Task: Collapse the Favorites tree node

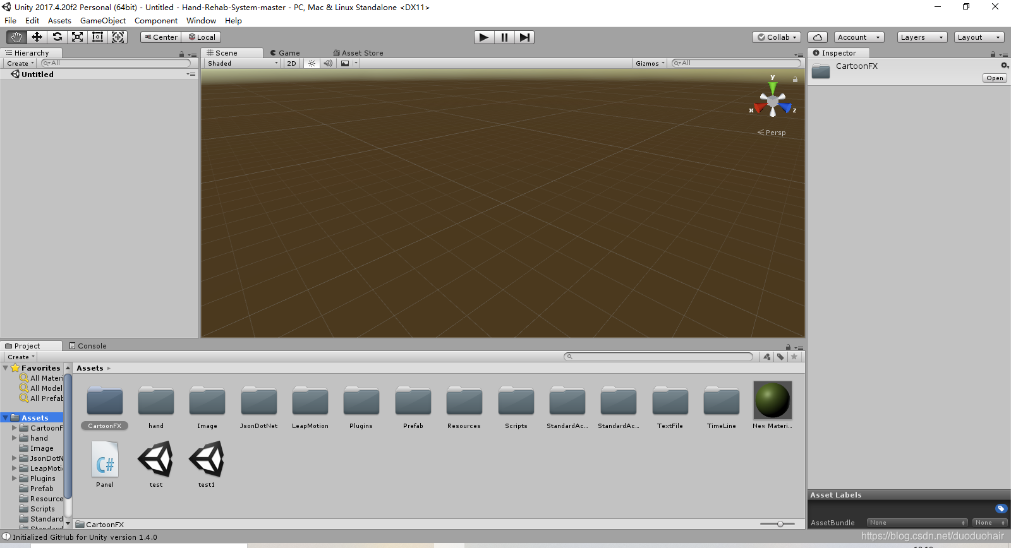Action: (6, 367)
